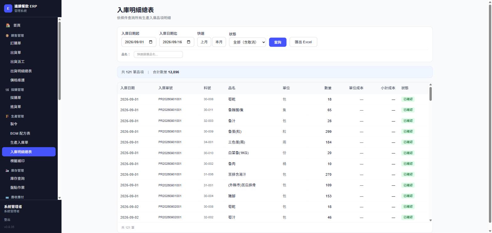Screen dimensions: 492x233
Task: Click 匯出 Excel button
Action: [x=303, y=42]
